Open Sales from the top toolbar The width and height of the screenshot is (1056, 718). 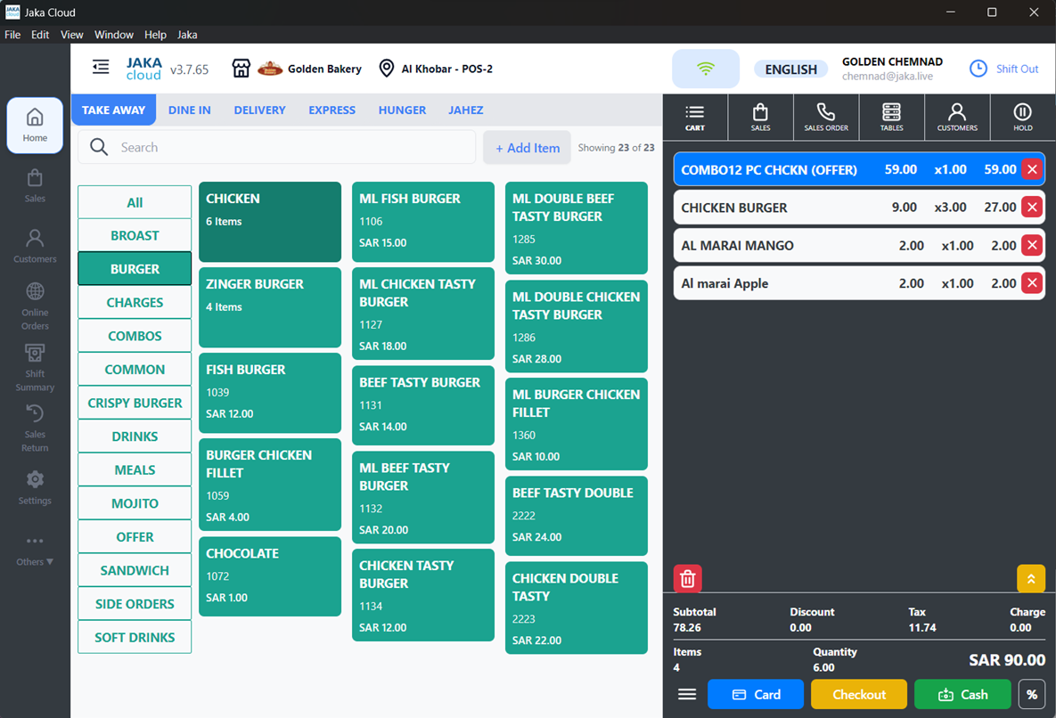760,117
